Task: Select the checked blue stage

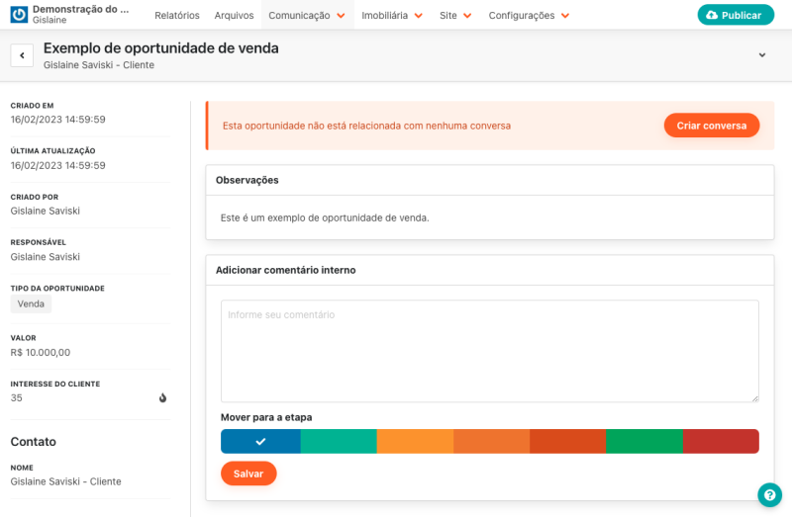Action: click(x=260, y=441)
